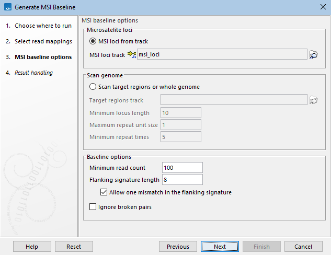Screen dimensions: 331x255
Task: Click the Flanking signature length label
Action: 124,180
